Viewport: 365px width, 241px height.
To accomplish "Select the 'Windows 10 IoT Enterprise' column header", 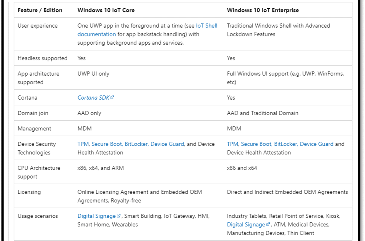I will click(x=263, y=10).
